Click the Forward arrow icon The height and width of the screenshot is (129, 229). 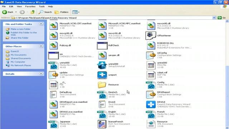pyautogui.click(x=22, y=12)
